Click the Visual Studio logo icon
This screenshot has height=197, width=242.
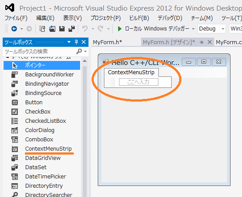click(x=10, y=8)
